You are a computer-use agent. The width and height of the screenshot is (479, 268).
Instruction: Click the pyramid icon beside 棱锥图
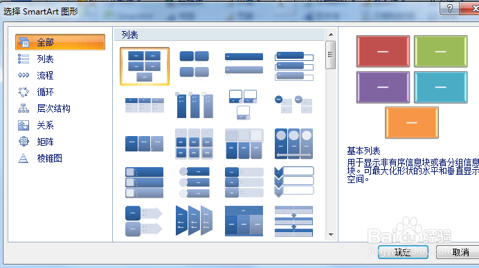24,158
